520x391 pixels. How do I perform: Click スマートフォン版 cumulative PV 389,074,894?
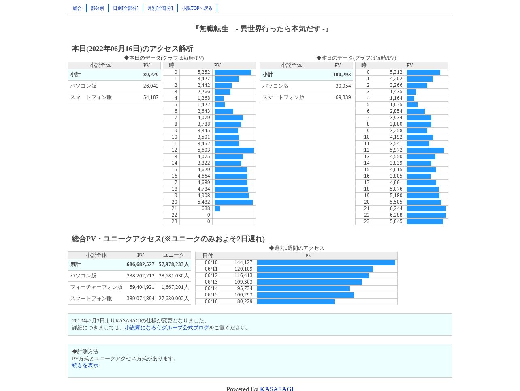tap(141, 299)
